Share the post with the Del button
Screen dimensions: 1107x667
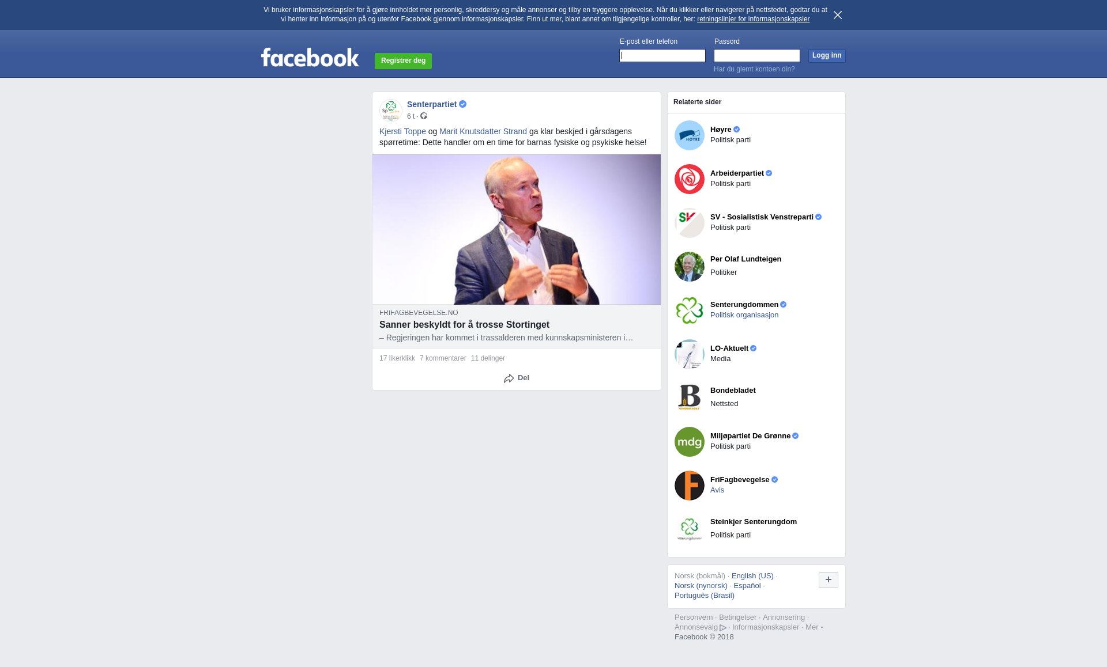pos(517,378)
